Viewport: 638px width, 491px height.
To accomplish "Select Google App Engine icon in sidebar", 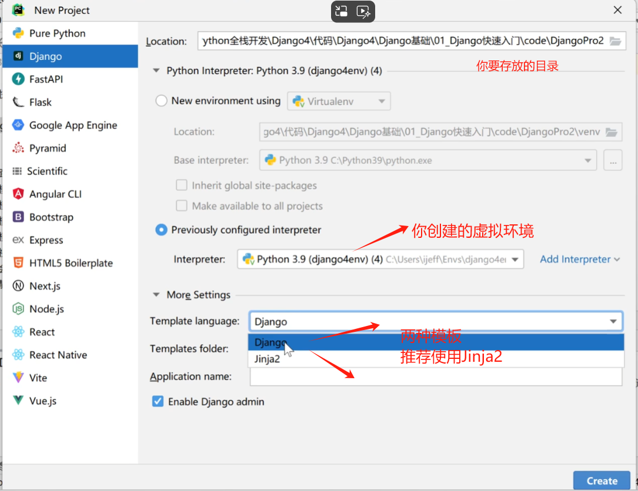I will click(x=18, y=125).
